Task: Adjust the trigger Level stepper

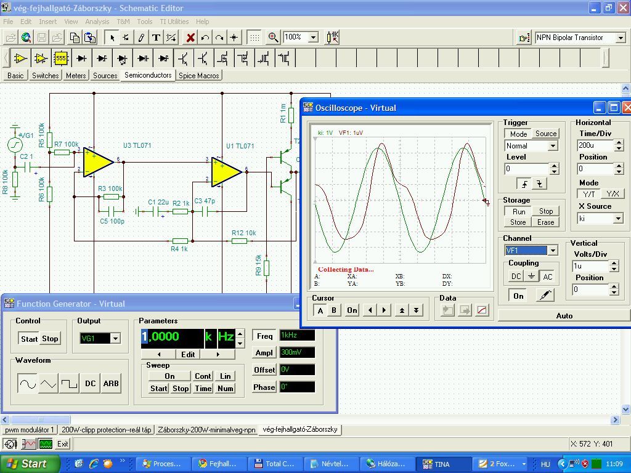Action: pyautogui.click(x=554, y=169)
